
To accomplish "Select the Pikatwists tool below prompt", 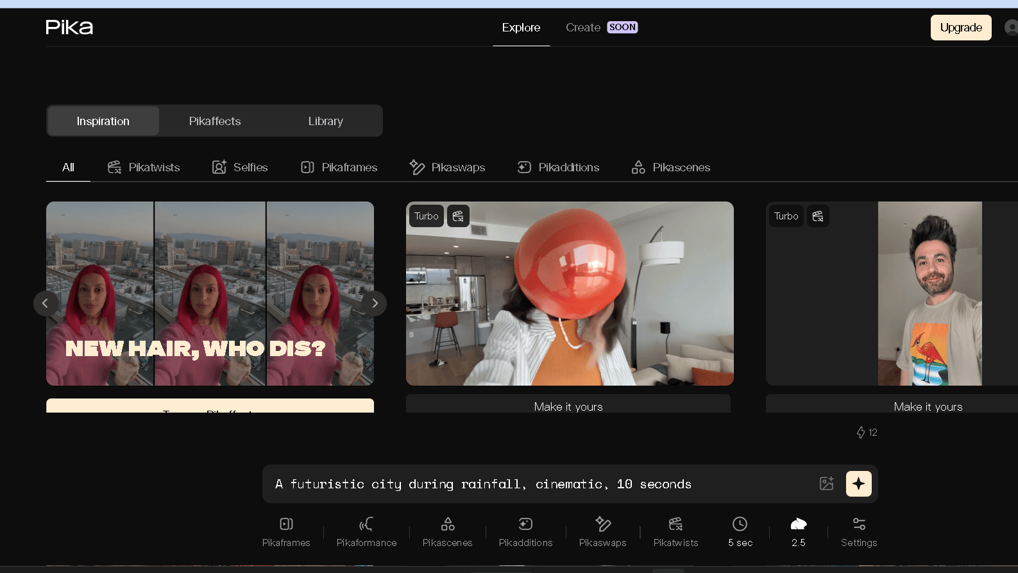I will click(675, 533).
